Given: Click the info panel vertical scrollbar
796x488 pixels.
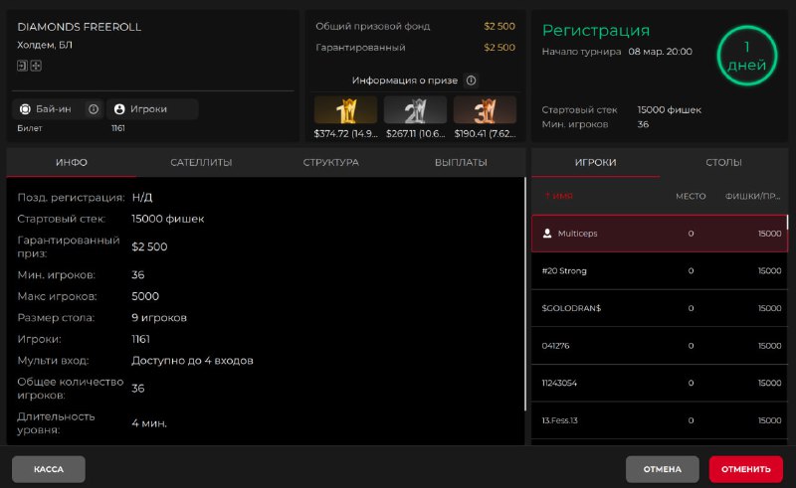Looking at the screenshot, I should tap(525, 298).
